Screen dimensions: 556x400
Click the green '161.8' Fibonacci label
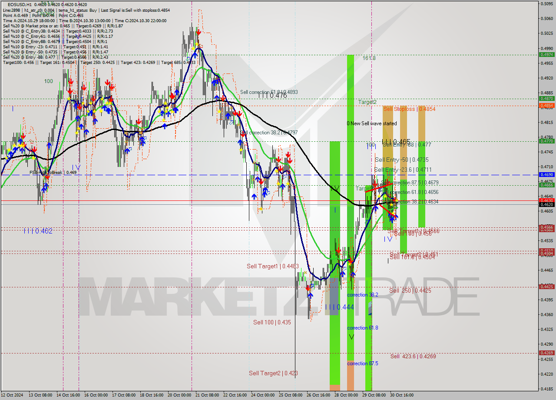(369, 58)
